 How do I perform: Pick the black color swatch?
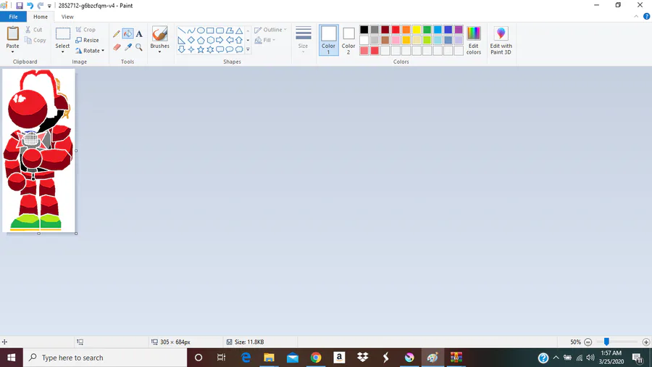364,30
